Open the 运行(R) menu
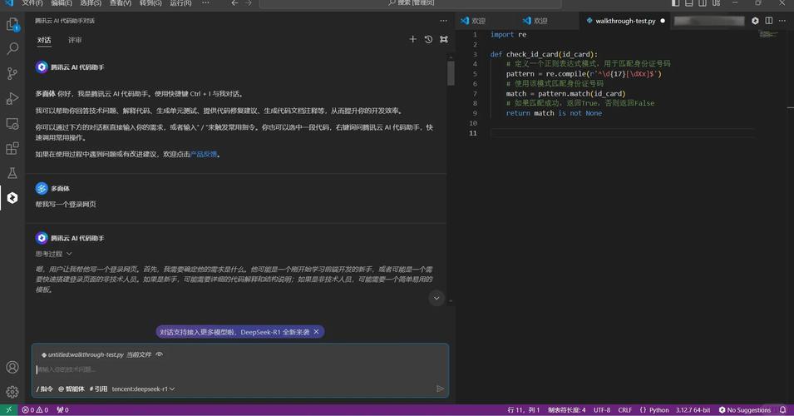Image resolution: width=794 pixels, height=416 pixels. 180,3
